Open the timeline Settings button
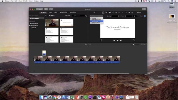This screenshot has height=100, width=178. pos(143,44)
